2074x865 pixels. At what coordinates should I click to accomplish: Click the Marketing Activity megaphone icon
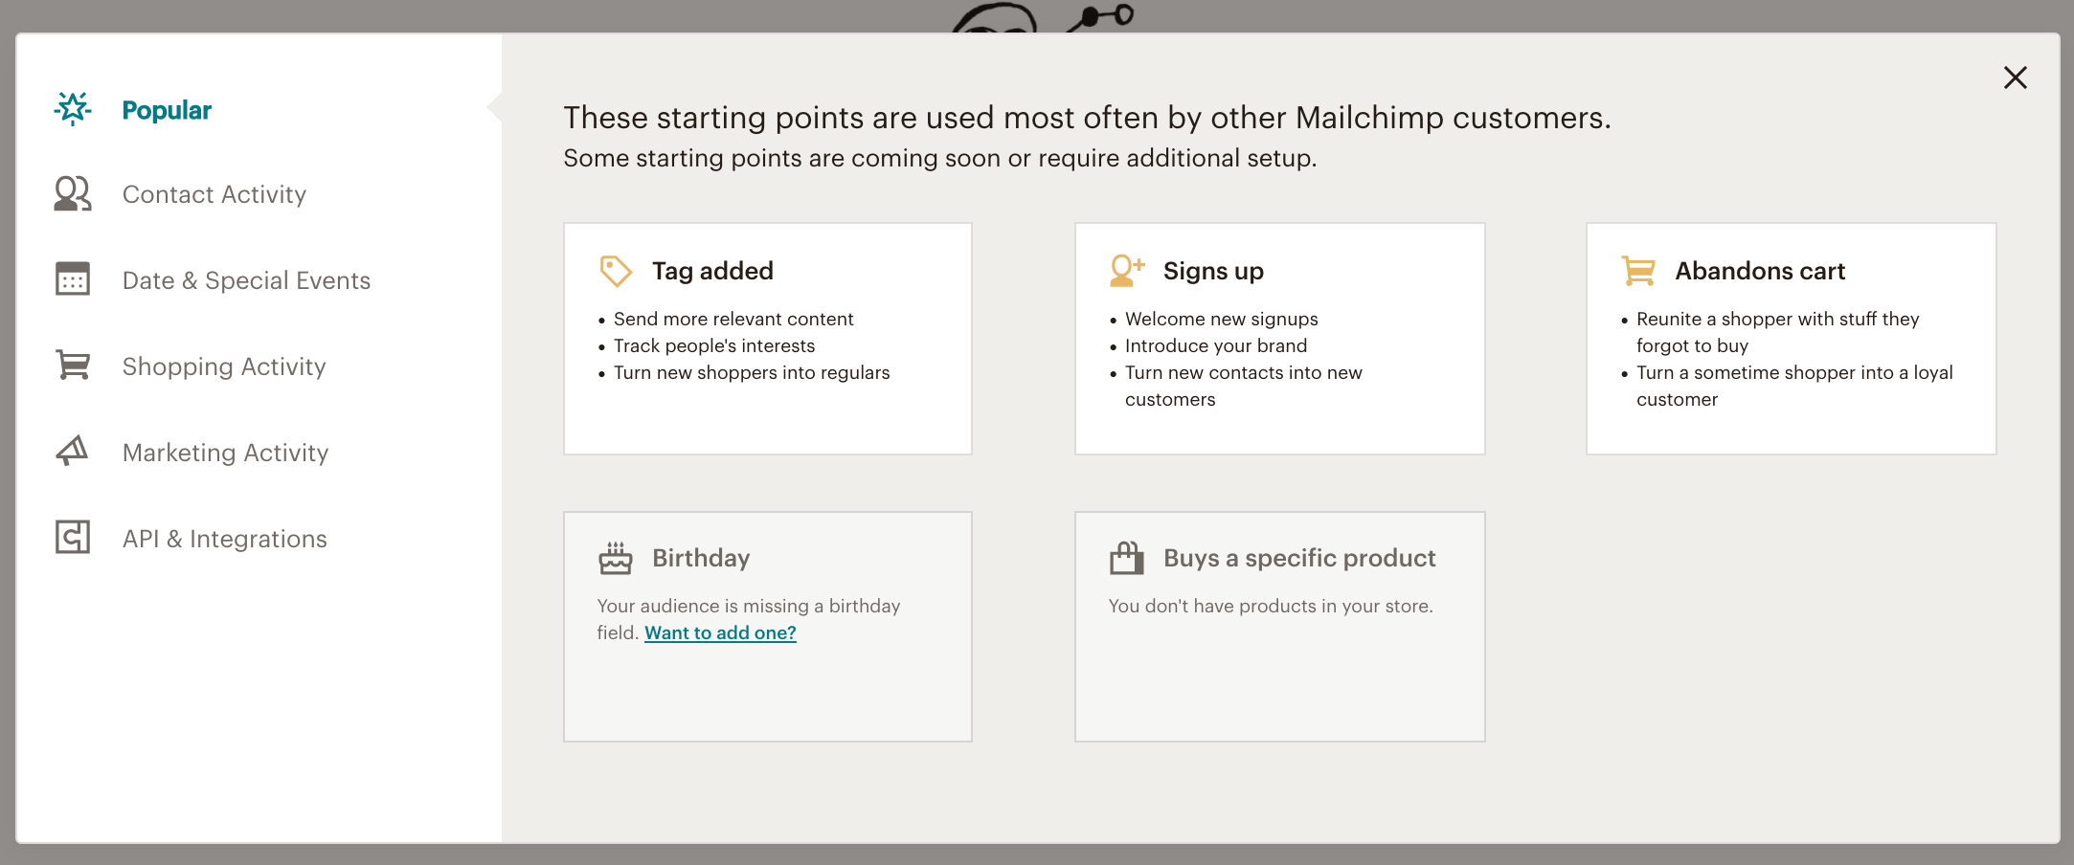click(73, 452)
